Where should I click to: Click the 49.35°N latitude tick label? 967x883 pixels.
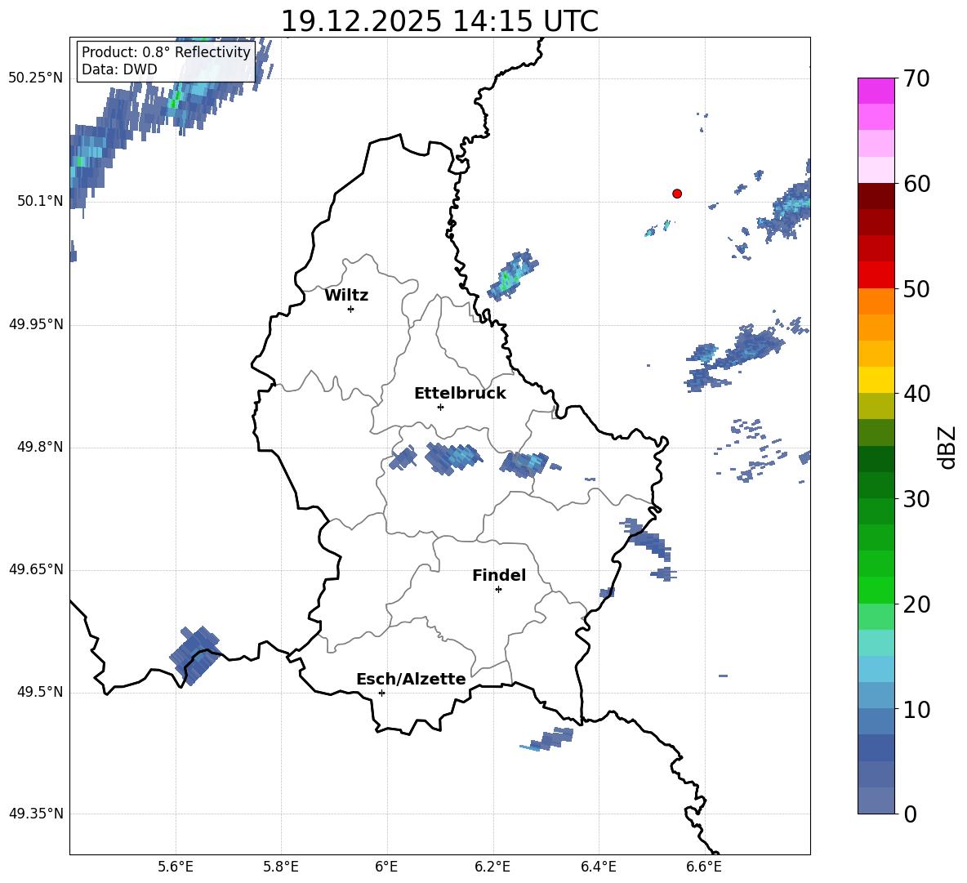point(35,814)
